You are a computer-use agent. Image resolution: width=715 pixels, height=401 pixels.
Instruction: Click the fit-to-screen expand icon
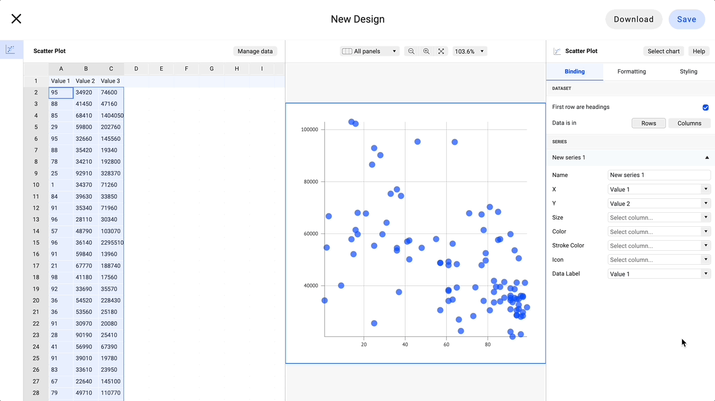(441, 51)
